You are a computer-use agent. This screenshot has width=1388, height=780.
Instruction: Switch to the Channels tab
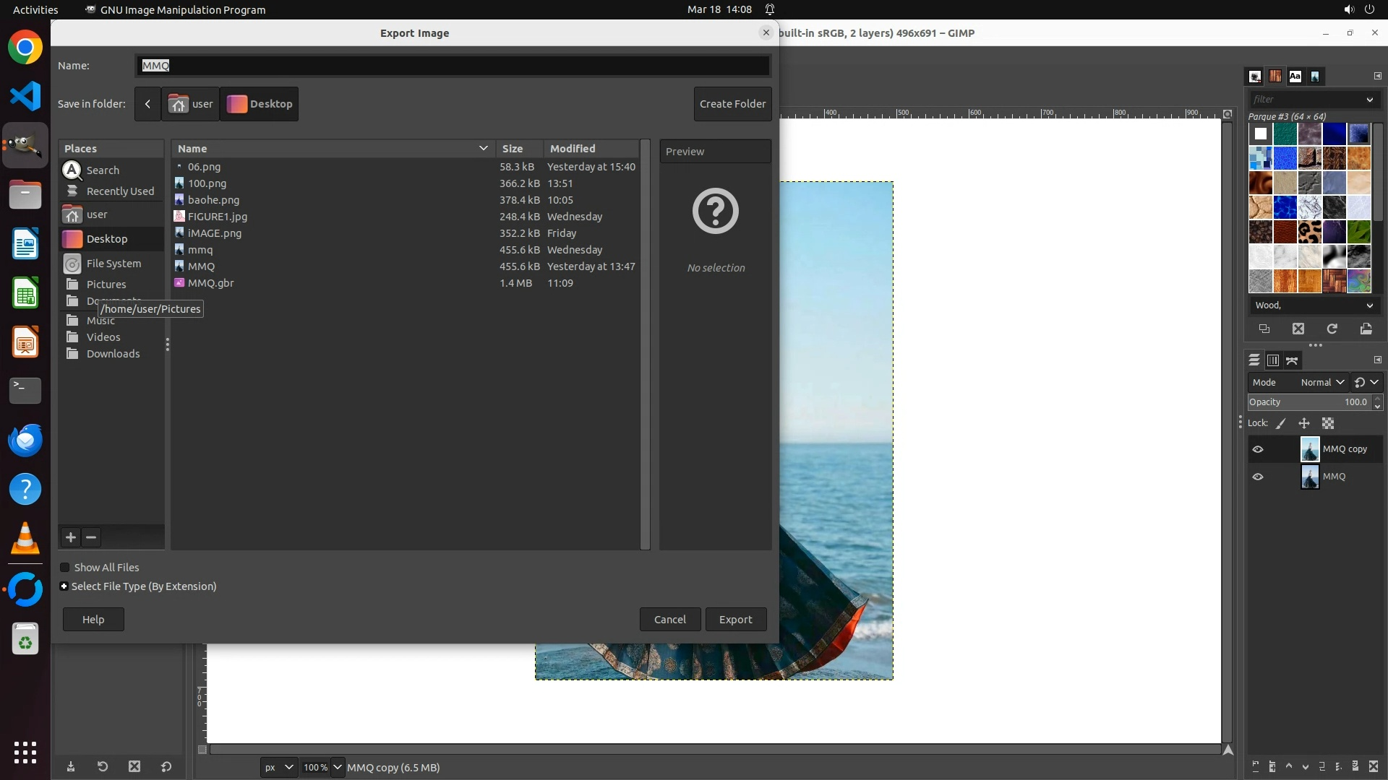tap(1273, 360)
